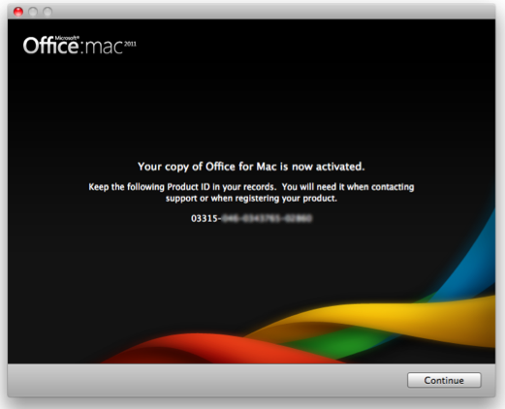Image resolution: width=505 pixels, height=409 pixels.
Task: Click the gray minimize window button
Action: click(33, 12)
